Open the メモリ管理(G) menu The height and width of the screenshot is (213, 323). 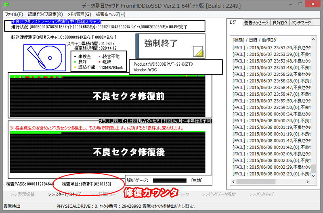pyautogui.click(x=79, y=14)
